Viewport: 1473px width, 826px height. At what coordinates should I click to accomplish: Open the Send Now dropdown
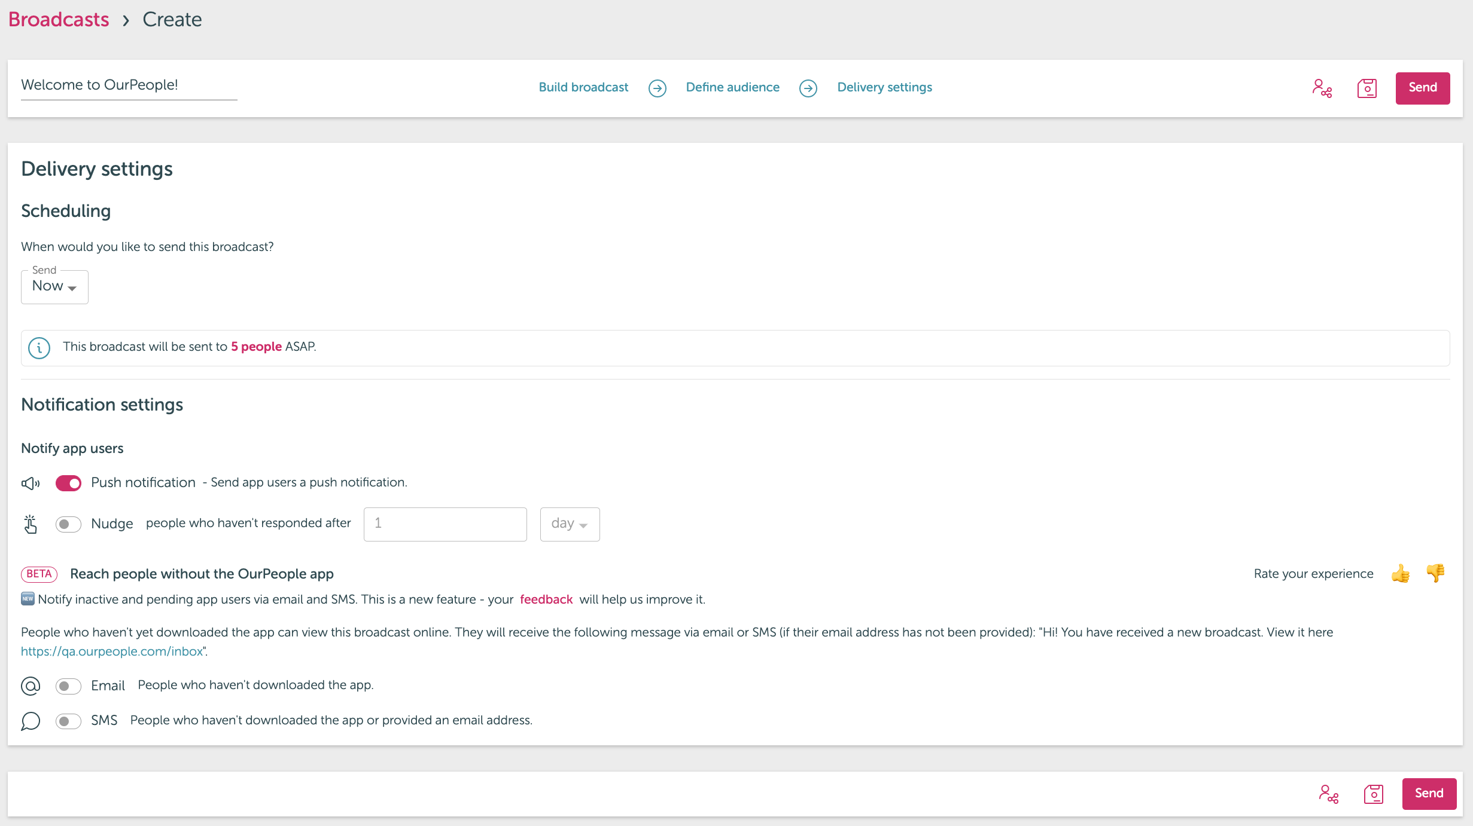[54, 287]
